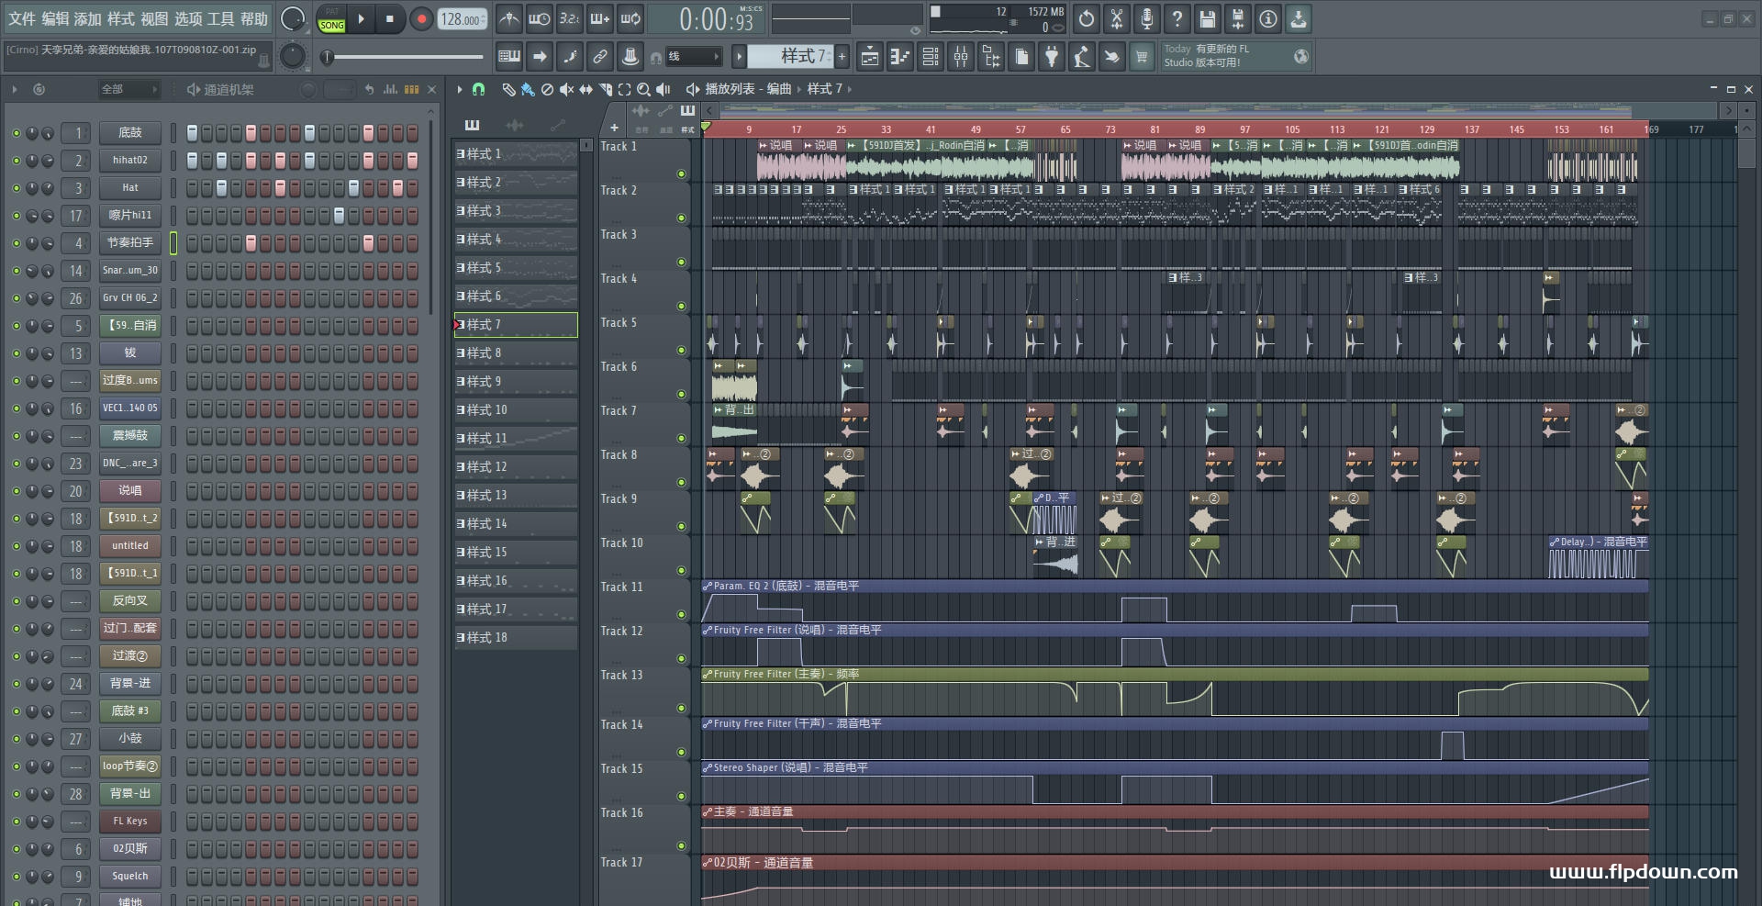Open the browser tree icon
1762x906 pixels.
(991, 57)
